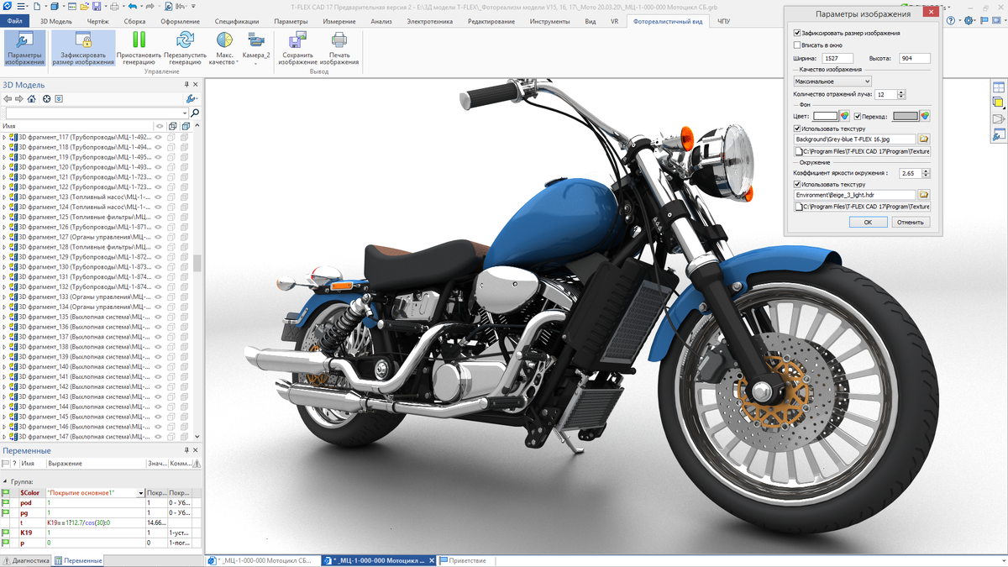1008x567 pixels.
Task: Click the gray Переход color swatch
Action: (906, 116)
